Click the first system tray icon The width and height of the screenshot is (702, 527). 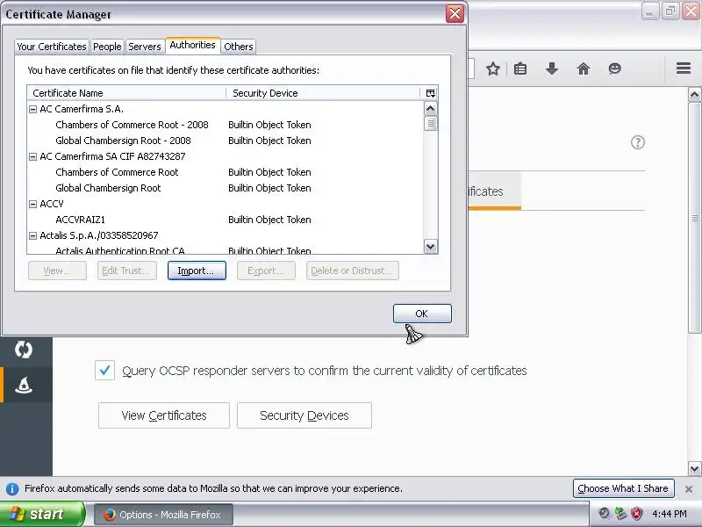(605, 514)
